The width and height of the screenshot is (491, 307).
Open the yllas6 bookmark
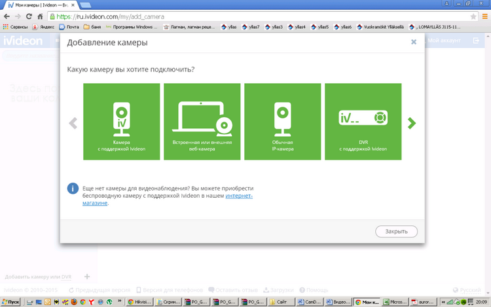(343, 27)
